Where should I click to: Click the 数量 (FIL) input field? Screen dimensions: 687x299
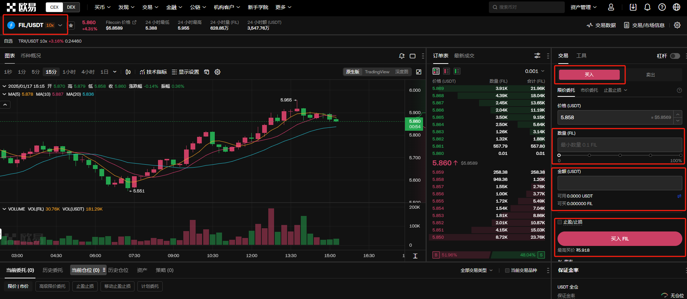tap(619, 145)
